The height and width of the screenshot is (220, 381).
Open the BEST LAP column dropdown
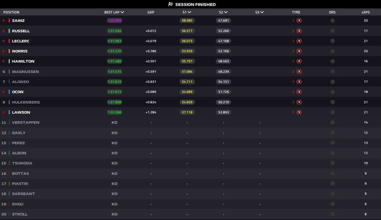coord(122,12)
